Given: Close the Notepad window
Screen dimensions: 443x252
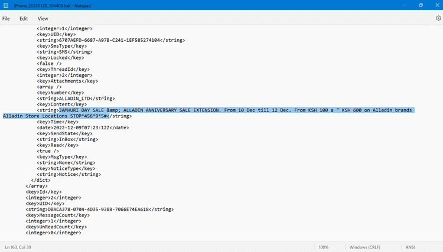Looking at the screenshot, I should (x=436, y=5).
